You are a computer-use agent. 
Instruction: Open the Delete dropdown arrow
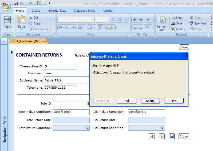coord(187,29)
